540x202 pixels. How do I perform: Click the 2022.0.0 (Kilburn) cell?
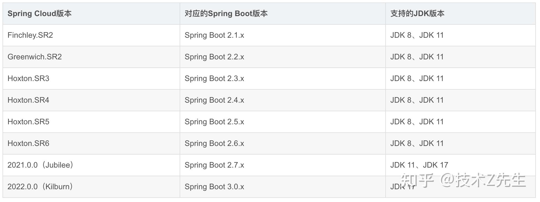point(40,187)
